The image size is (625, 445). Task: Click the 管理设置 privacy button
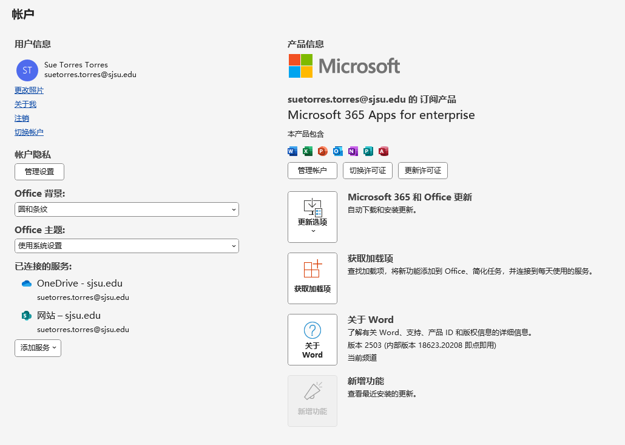coord(39,172)
